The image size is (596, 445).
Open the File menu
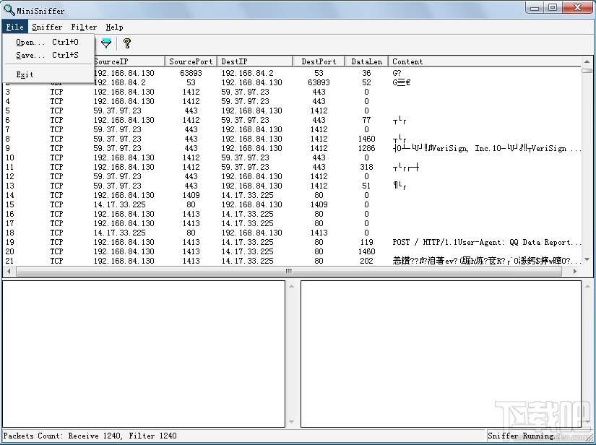(15, 27)
